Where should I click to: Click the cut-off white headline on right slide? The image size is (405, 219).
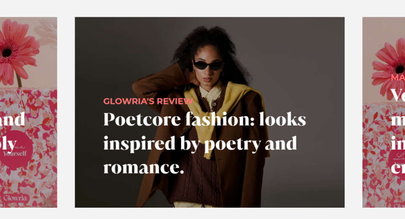click(398, 131)
